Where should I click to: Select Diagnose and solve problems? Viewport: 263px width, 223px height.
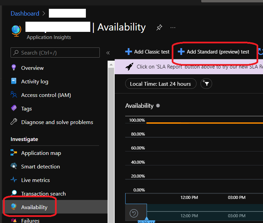tap(57, 122)
